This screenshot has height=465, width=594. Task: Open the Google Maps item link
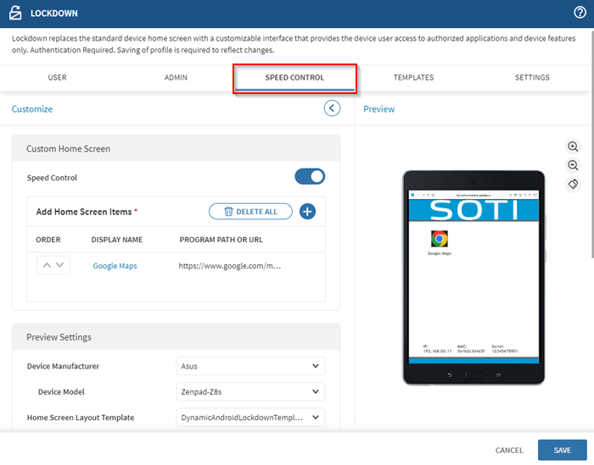click(115, 266)
